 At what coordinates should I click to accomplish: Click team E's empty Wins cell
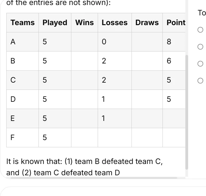tap(85, 118)
